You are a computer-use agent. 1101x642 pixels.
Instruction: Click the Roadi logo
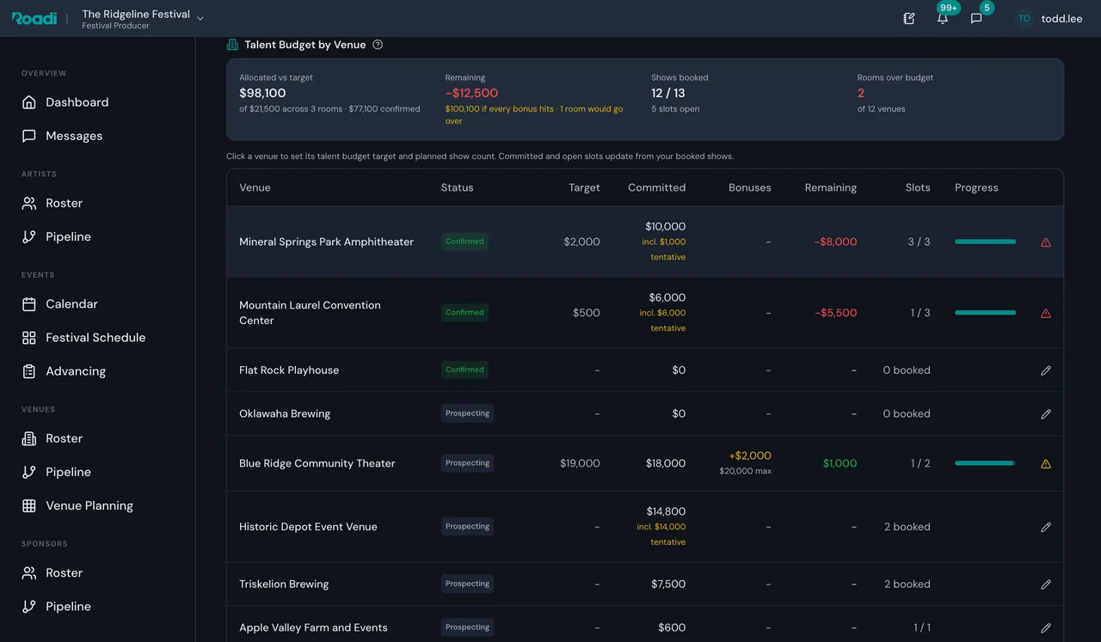click(34, 18)
